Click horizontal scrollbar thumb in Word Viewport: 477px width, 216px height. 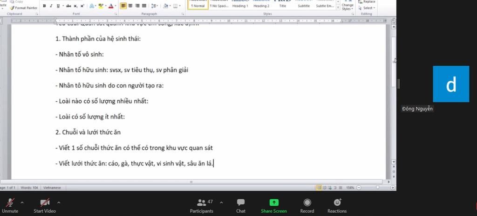coord(191,182)
